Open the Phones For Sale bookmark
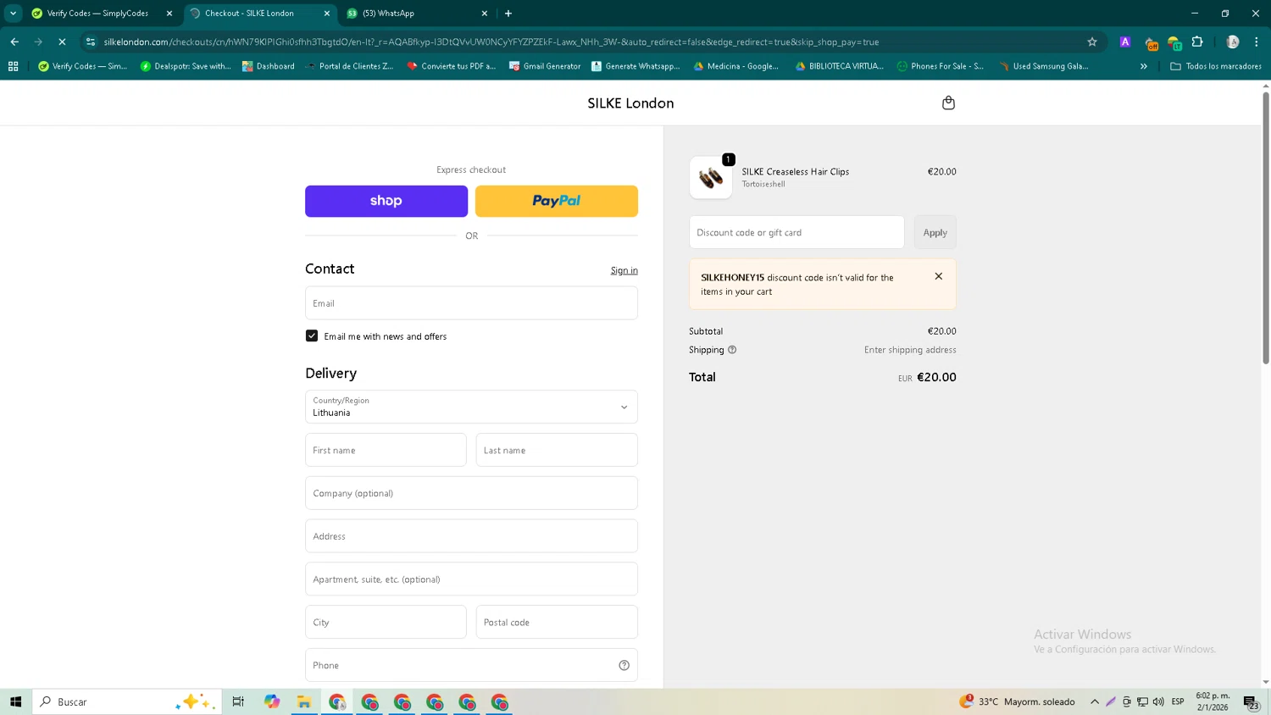The width and height of the screenshot is (1271, 715). point(941,66)
